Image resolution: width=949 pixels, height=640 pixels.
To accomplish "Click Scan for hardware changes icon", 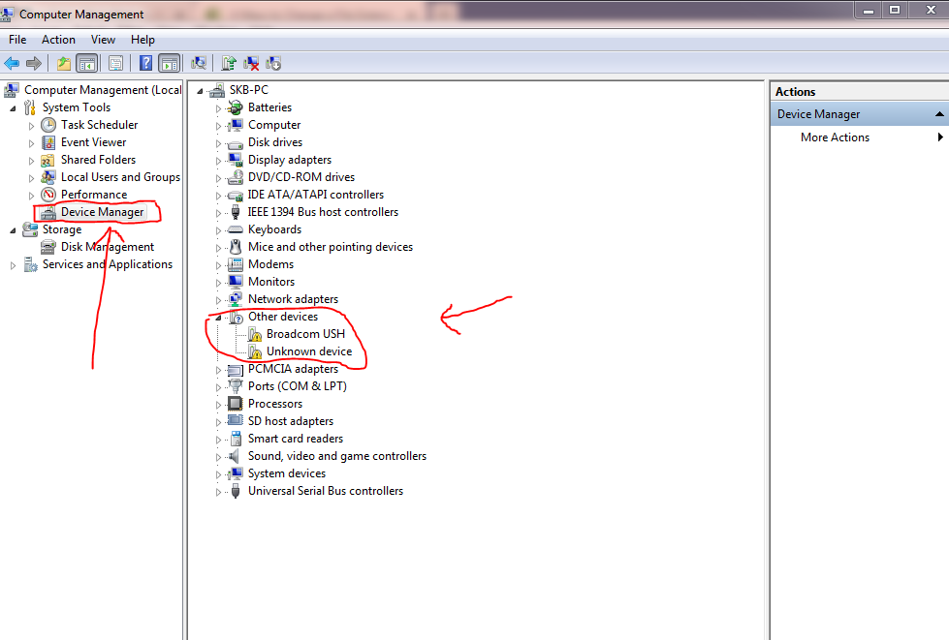I will 199,63.
